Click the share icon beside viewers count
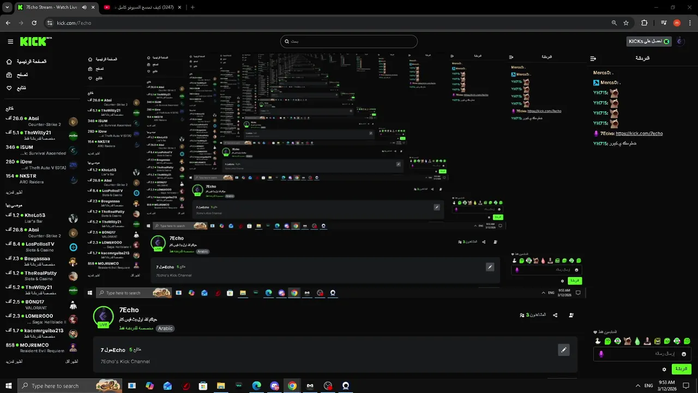Image resolution: width=698 pixels, height=393 pixels. click(x=555, y=315)
